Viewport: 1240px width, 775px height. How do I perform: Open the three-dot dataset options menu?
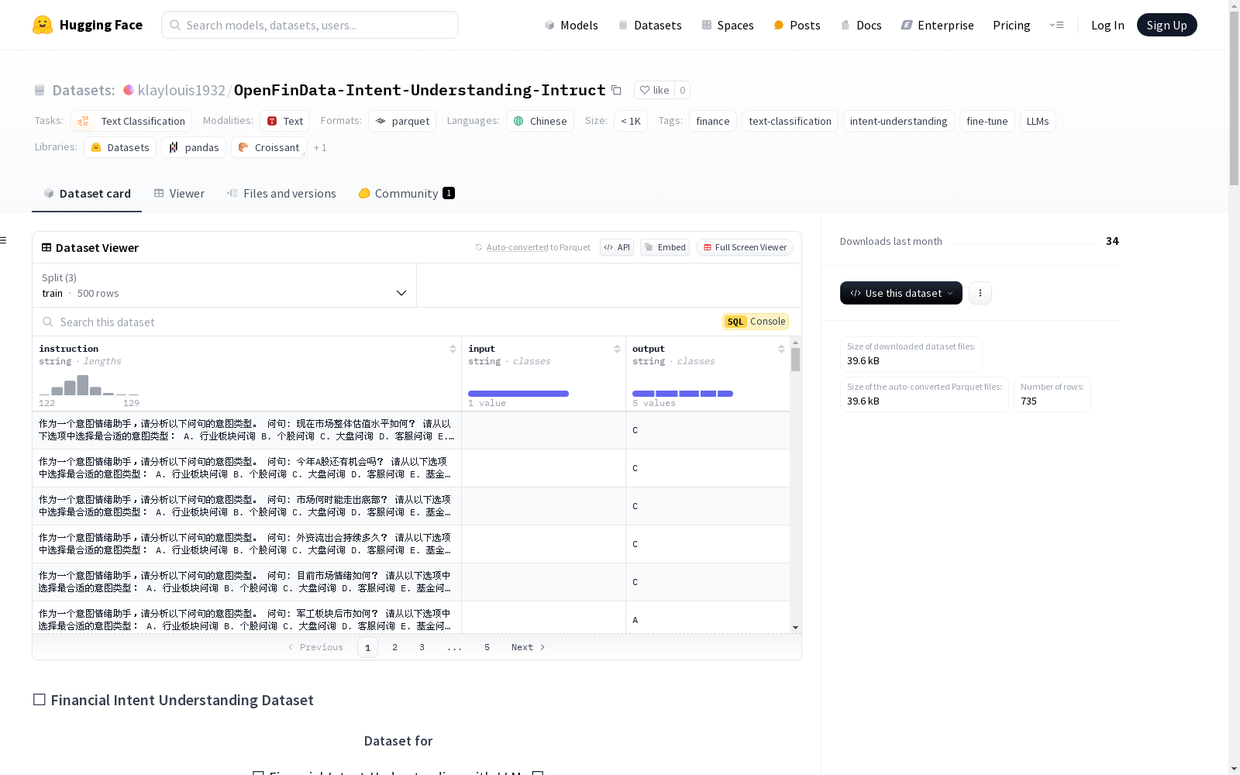pos(980,293)
